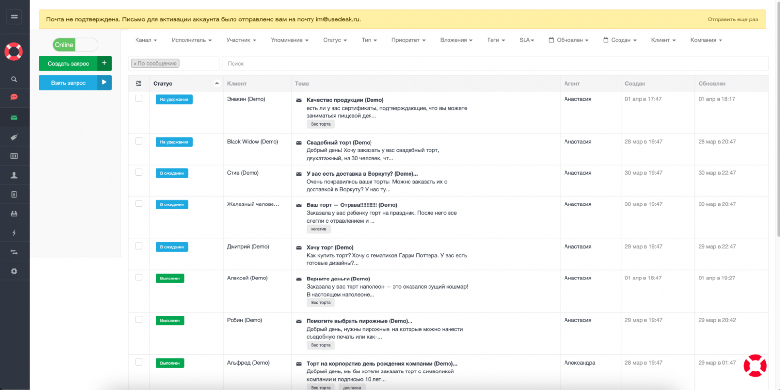Open settings gear in the sidebar
780x390 pixels.
[x=14, y=271]
